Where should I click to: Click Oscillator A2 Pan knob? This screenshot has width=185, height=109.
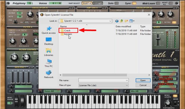pos(170,14)
